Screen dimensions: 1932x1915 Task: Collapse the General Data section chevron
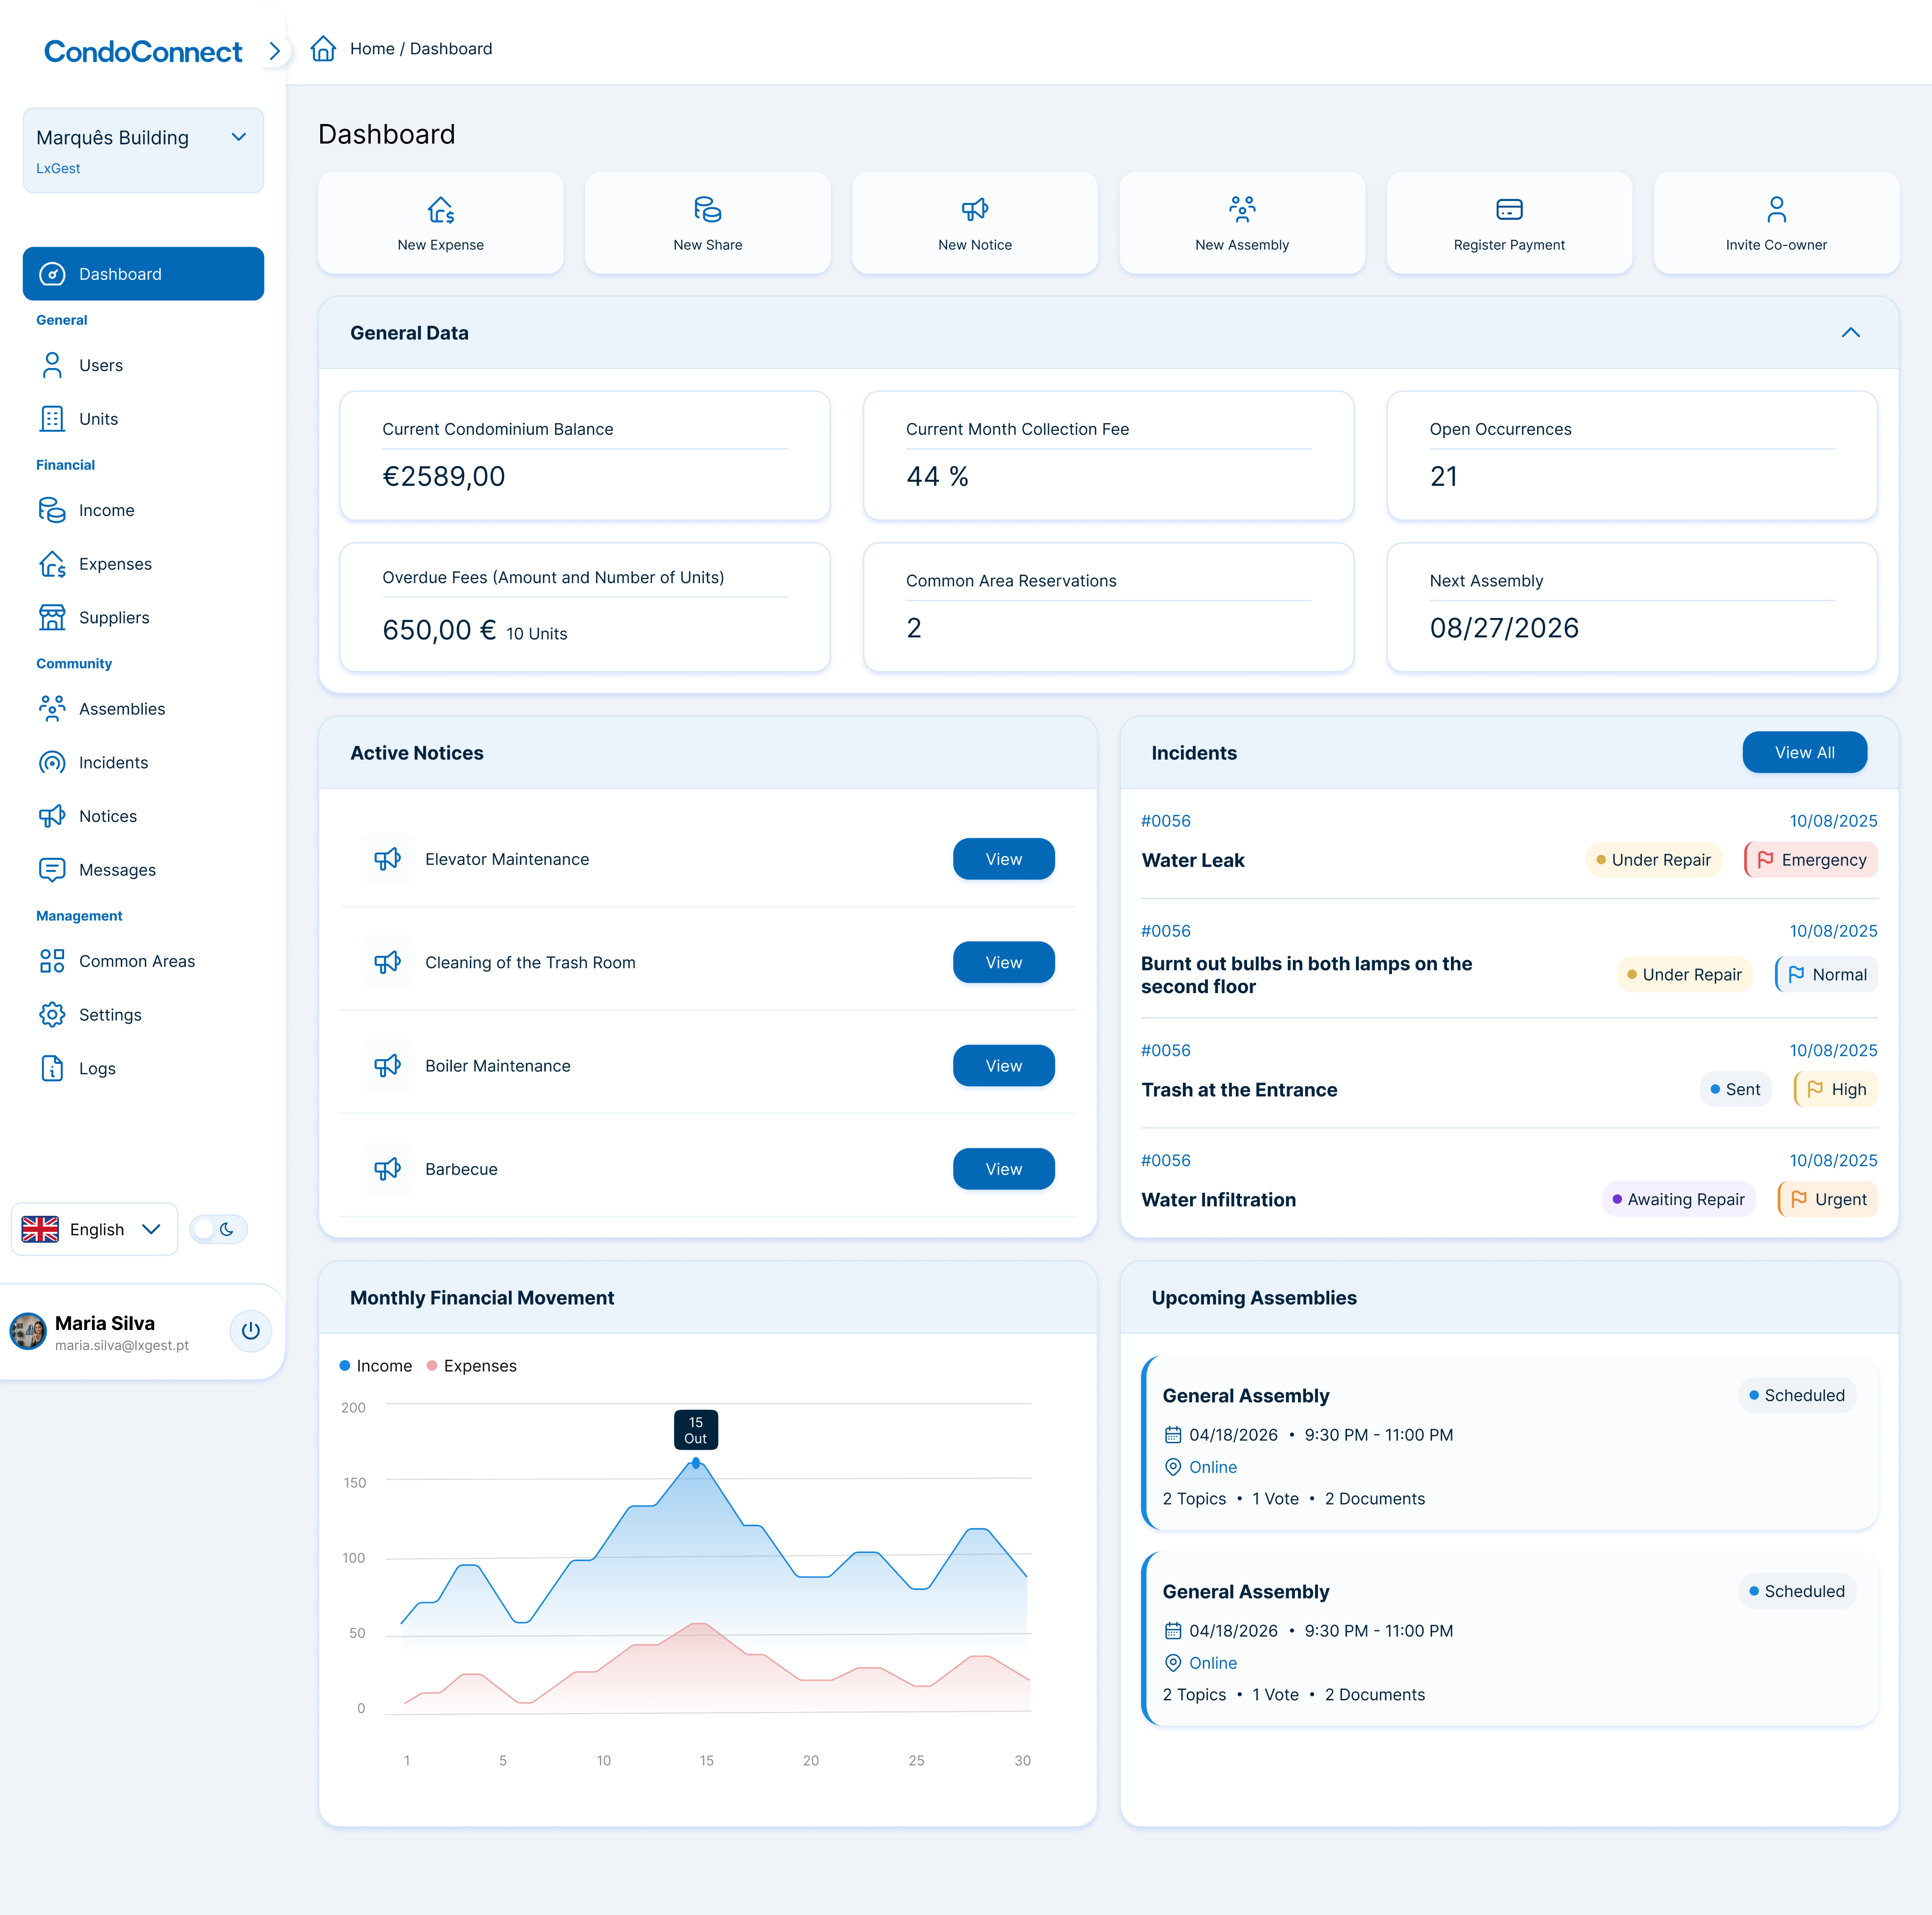[1851, 333]
